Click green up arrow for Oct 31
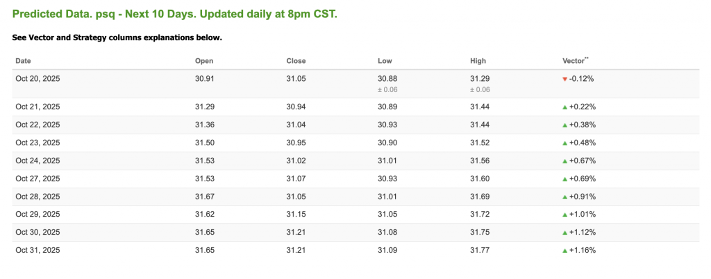This screenshot has height=279, width=711. (564, 250)
